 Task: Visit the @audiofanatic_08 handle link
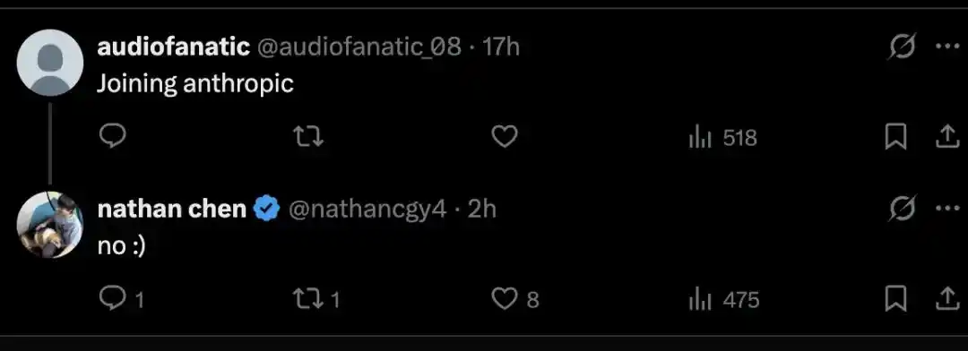(x=359, y=47)
